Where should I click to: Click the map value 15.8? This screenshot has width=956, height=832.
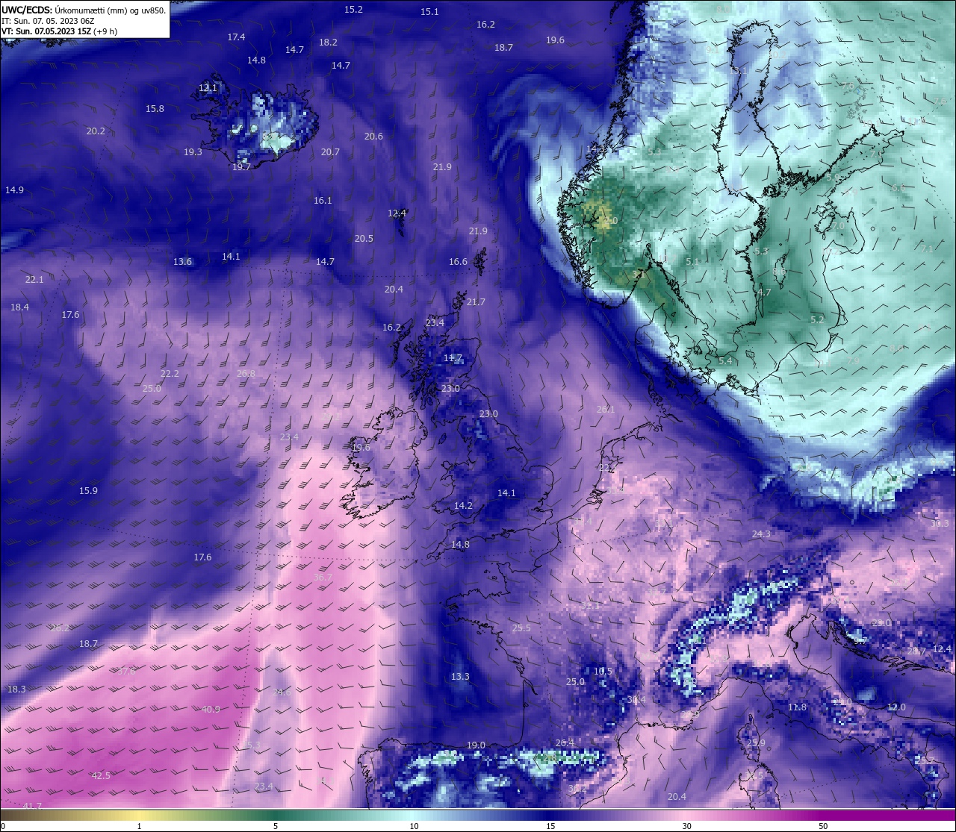155,109
